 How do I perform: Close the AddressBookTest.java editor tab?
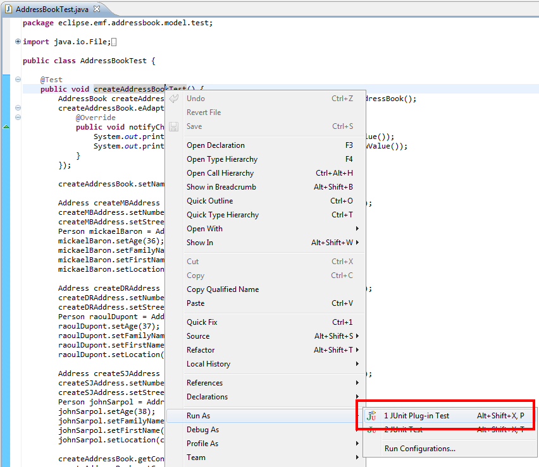[96, 9]
